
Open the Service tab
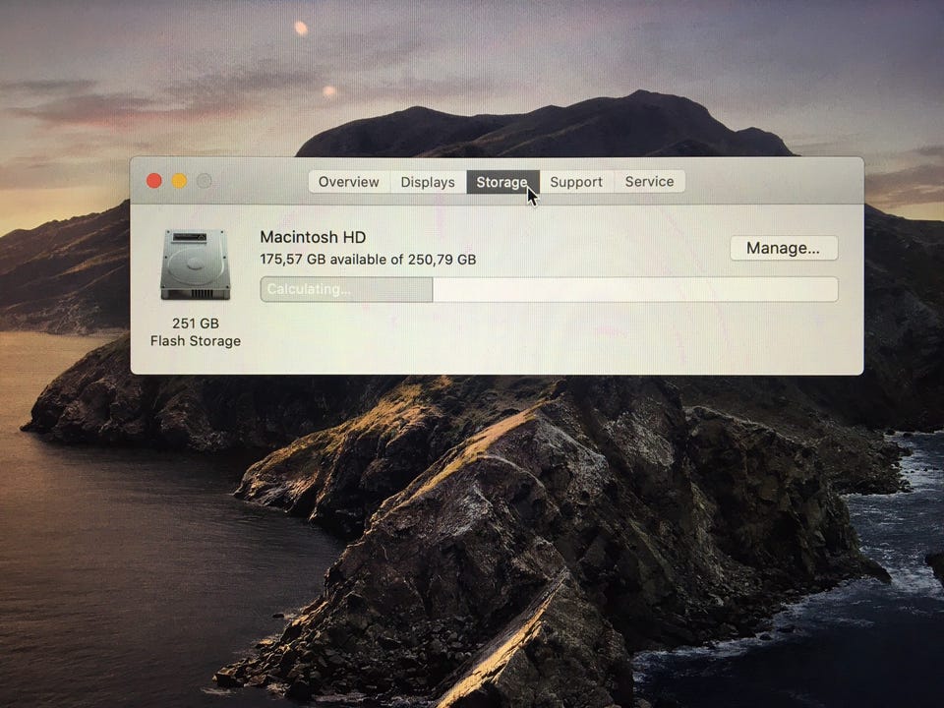click(x=649, y=182)
